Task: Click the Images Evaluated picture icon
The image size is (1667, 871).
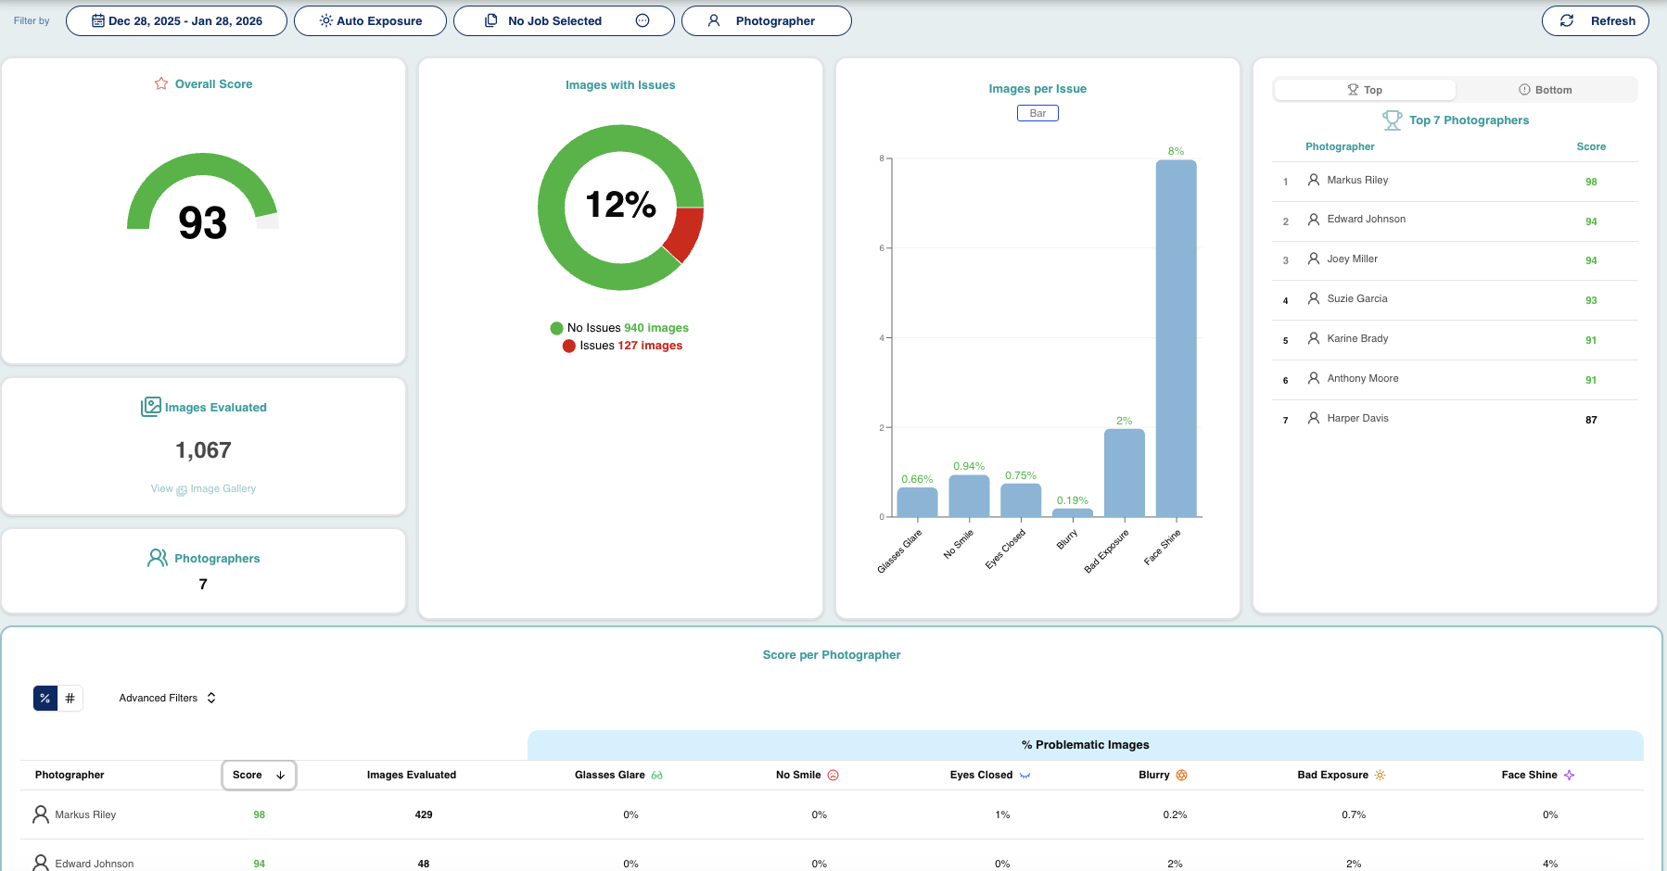Action: [x=151, y=407]
